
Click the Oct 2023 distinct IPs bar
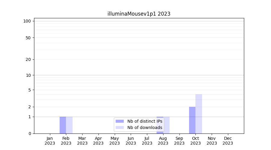(x=192, y=120)
